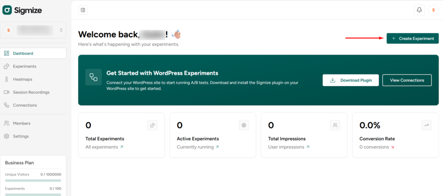Click the Members people icon
This screenshot has height=196, width=443.
6,123
